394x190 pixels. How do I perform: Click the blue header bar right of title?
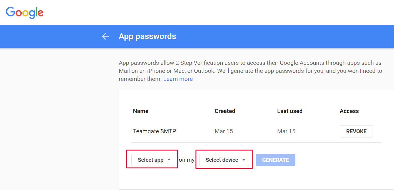[x=278, y=36]
